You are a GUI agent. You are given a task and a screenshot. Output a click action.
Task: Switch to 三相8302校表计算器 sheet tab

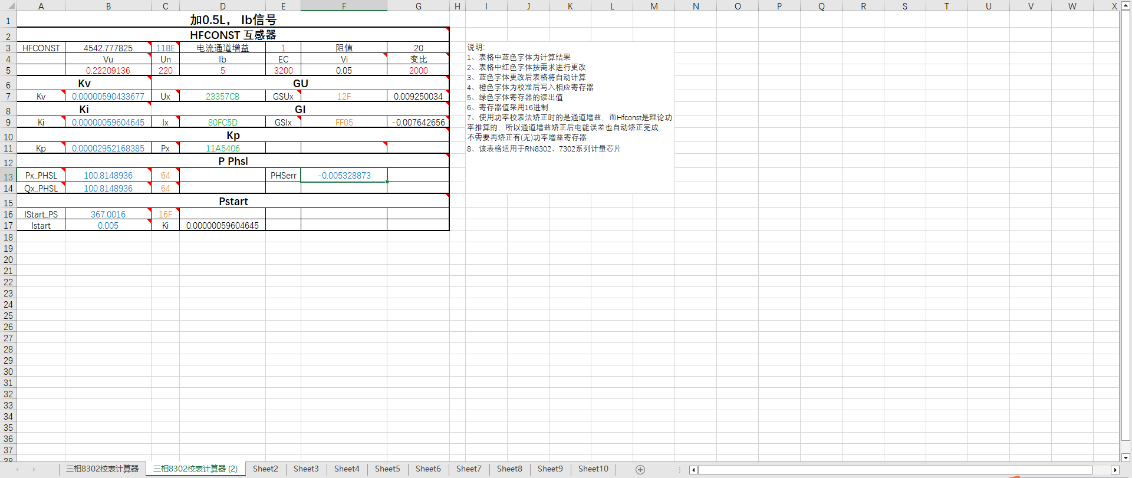coord(102,469)
